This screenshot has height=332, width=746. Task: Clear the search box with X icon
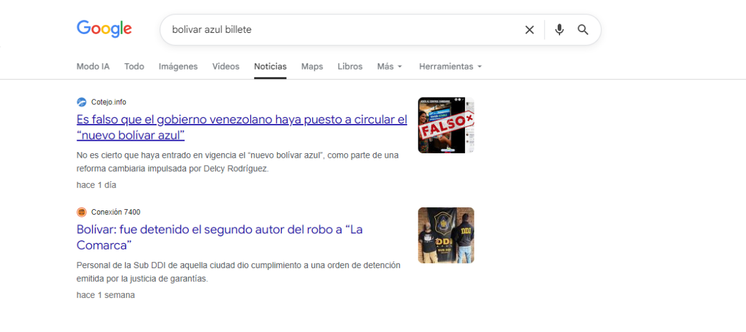coord(530,30)
